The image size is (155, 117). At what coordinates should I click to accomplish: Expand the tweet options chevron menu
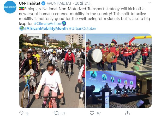[x=150, y=3]
